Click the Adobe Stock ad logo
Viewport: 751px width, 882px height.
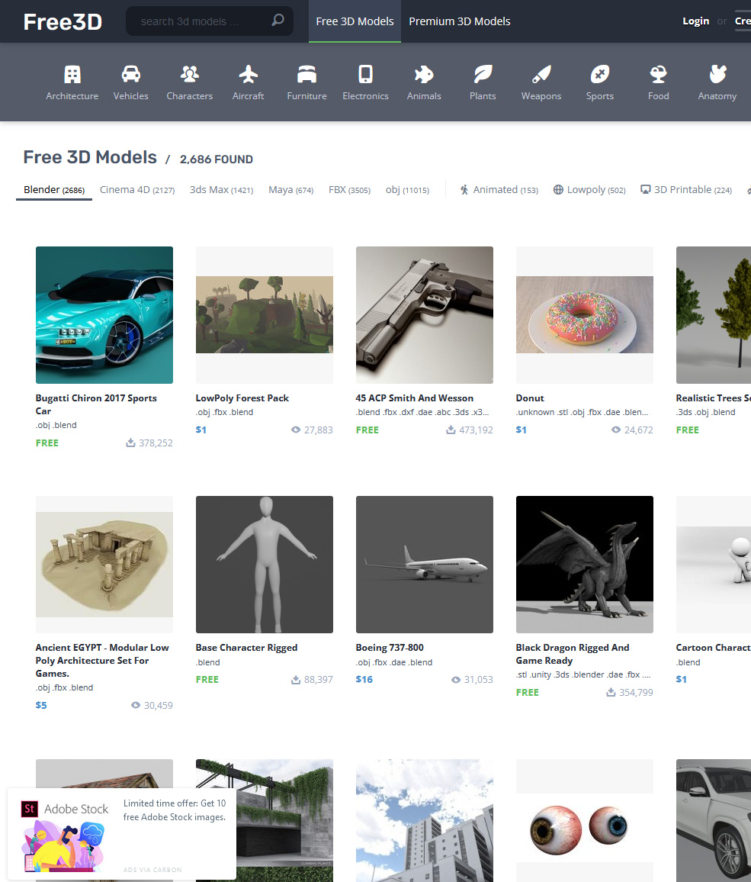tap(64, 809)
